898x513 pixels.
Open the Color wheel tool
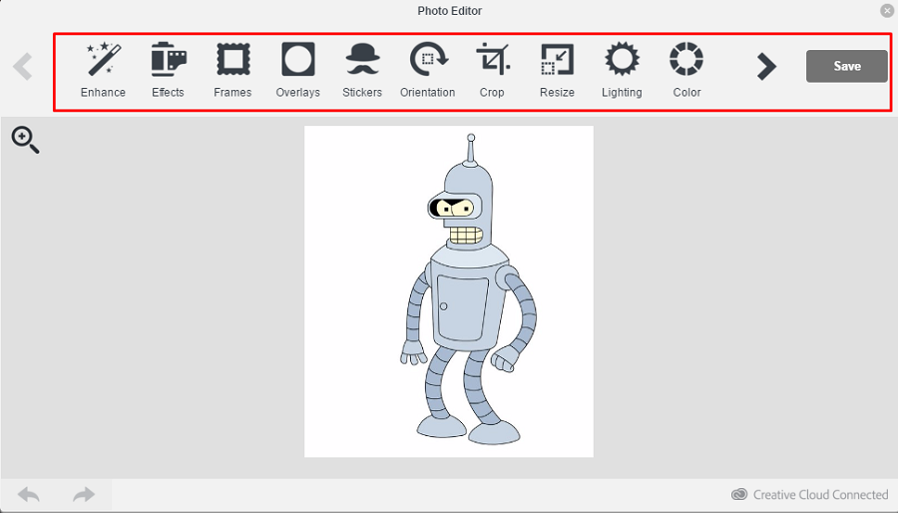tap(686, 70)
